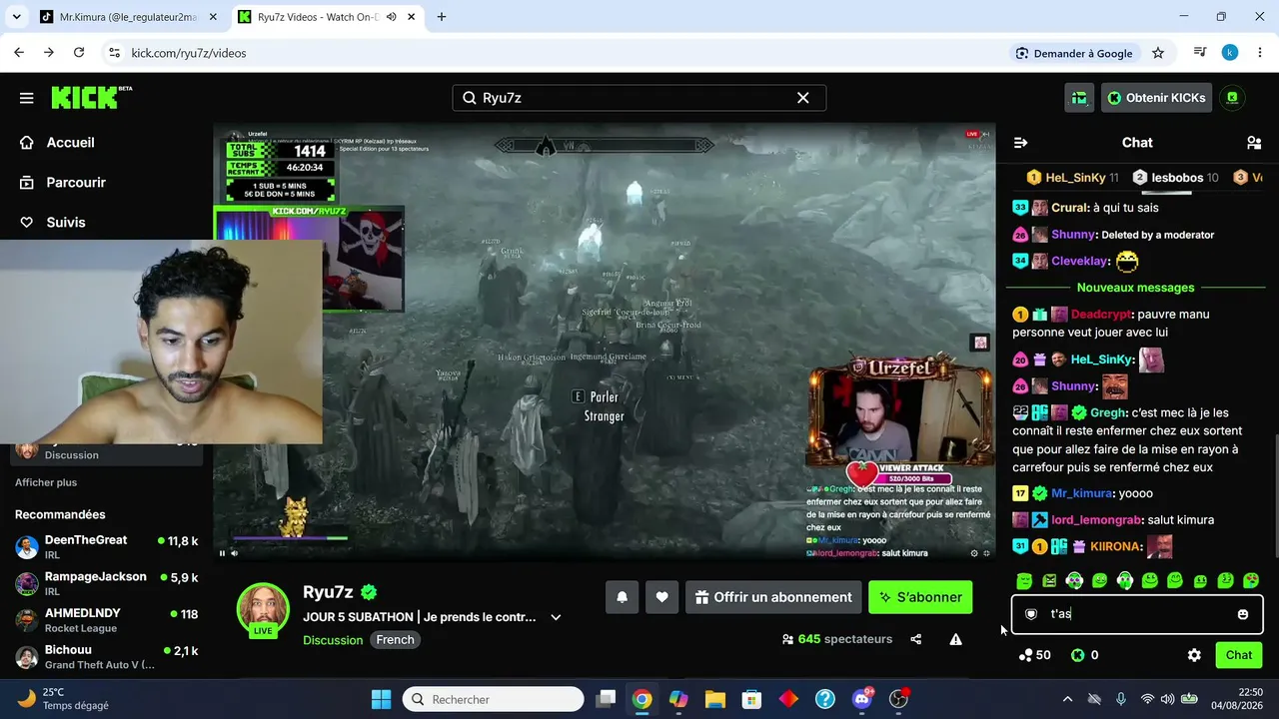1279x719 pixels.
Task: Click Ryu7z streamer avatar with LIVE badge
Action: pos(263,609)
